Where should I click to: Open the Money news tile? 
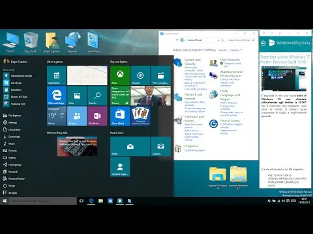[x=120, y=96]
